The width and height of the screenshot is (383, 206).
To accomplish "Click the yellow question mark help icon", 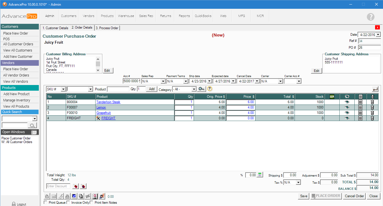I will [210, 89].
